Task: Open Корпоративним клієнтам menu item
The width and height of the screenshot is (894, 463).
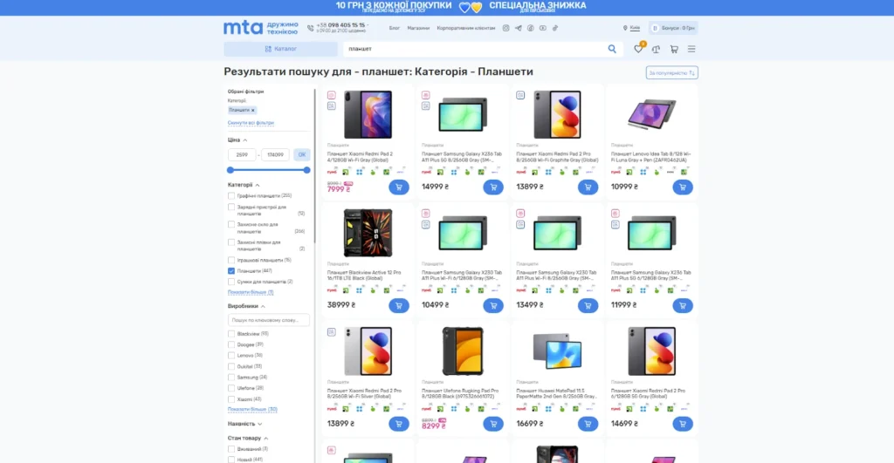Action: (466, 28)
